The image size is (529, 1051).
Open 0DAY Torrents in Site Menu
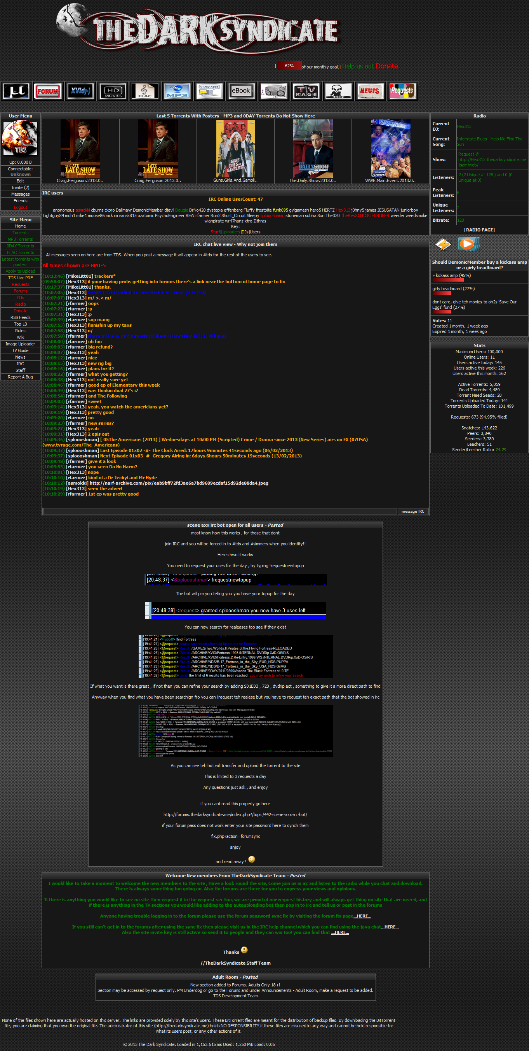[20, 246]
